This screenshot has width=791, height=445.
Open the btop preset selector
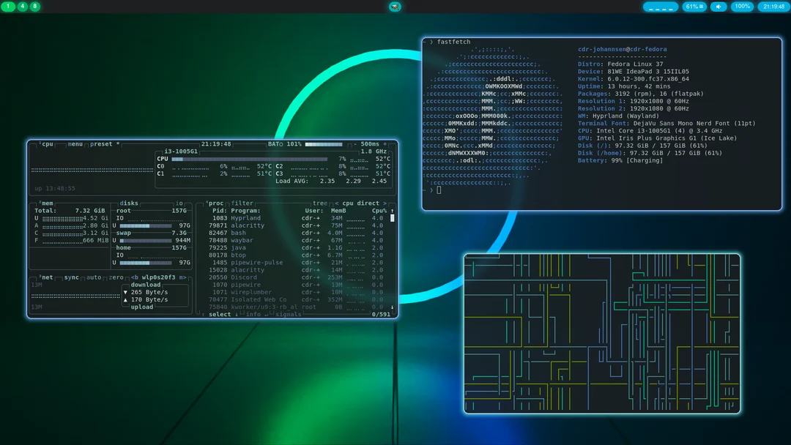[101, 144]
